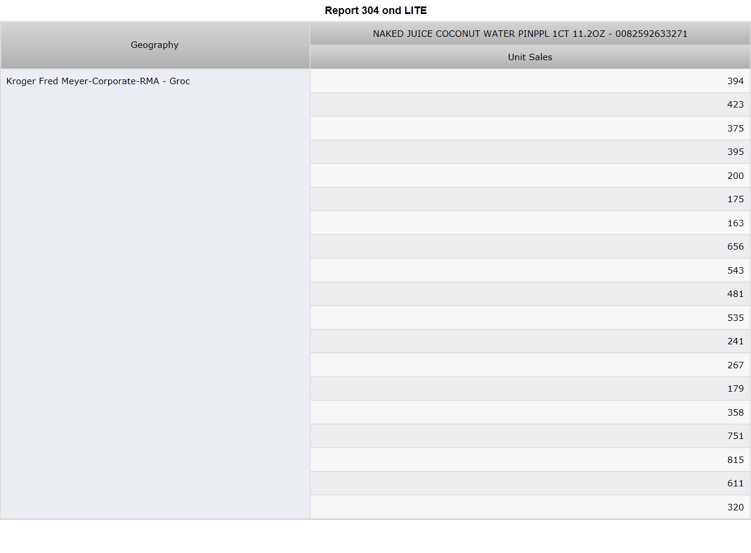Click the Geography column header
Screen dimensions: 751x553
[x=155, y=45]
